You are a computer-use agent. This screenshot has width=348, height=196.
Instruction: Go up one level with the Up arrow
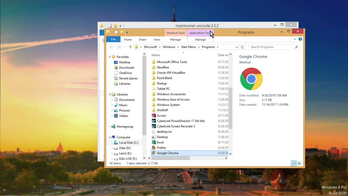click(x=130, y=47)
